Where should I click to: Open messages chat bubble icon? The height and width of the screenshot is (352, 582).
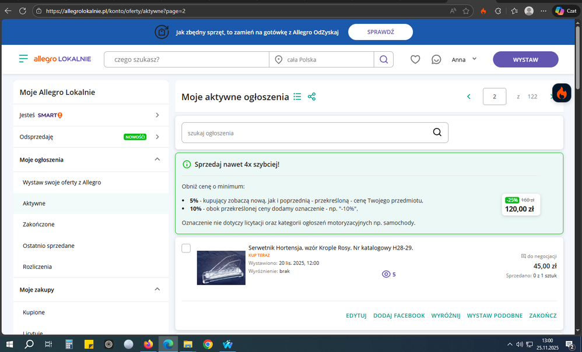click(436, 59)
